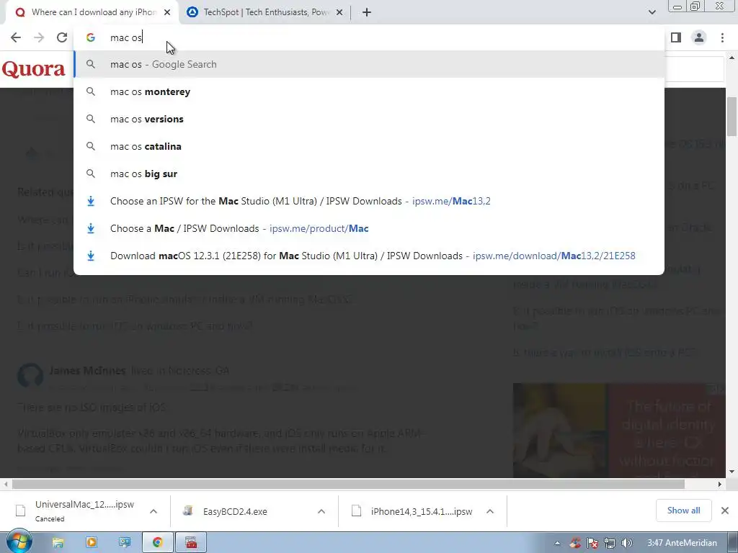The height and width of the screenshot is (553, 738).
Task: Open media player from taskbar
Action: click(92, 543)
